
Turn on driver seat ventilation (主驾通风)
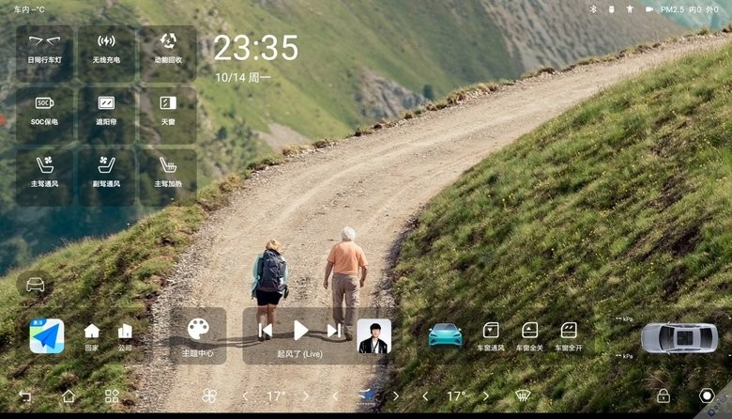click(x=44, y=174)
